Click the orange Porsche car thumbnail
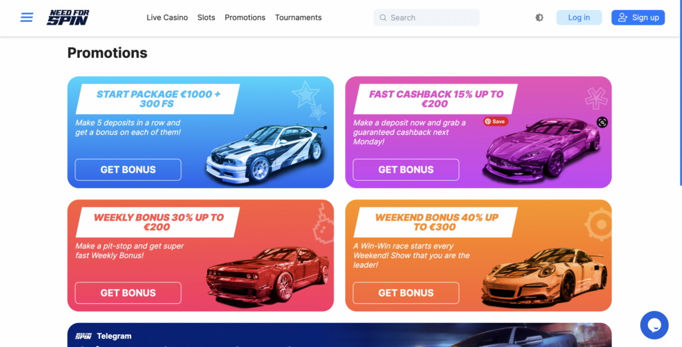 pyautogui.click(x=544, y=277)
